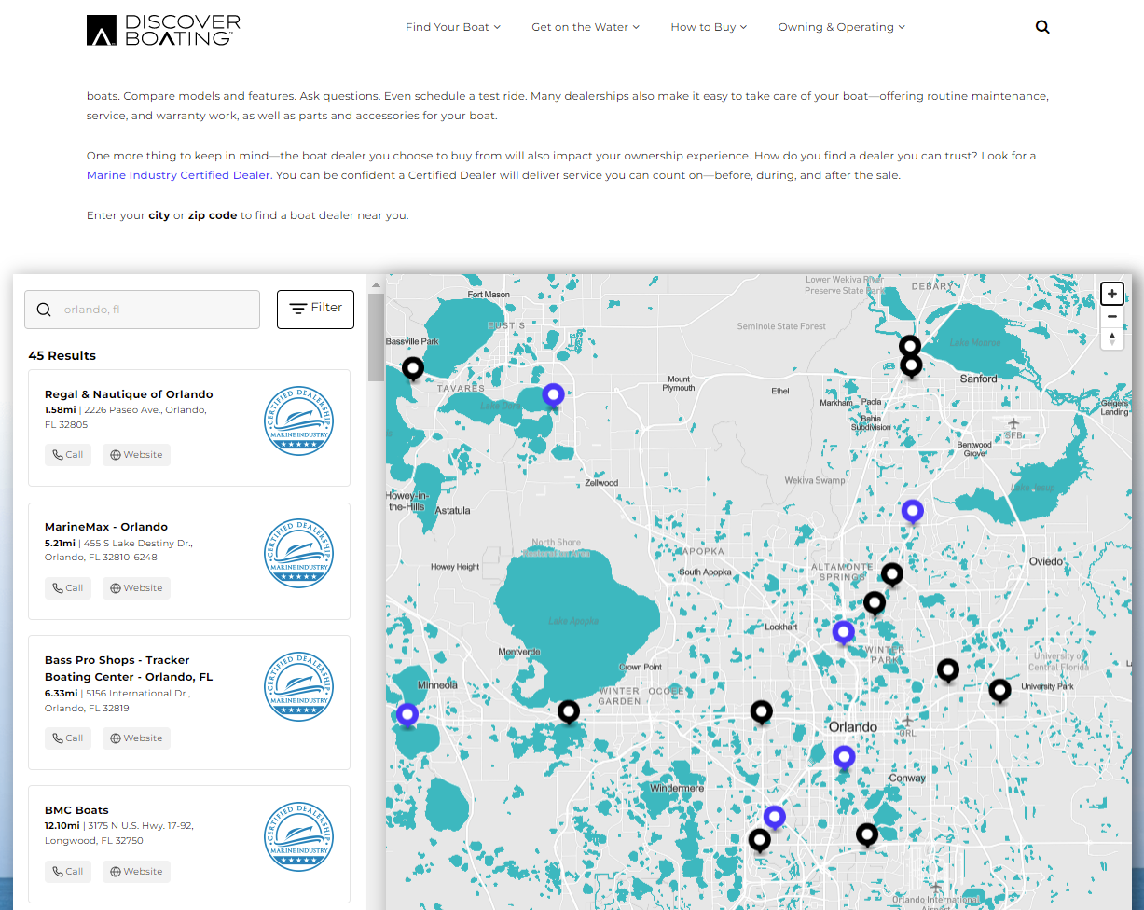Expand the Find Your Boat menu
1144x910 pixels.
(x=452, y=27)
